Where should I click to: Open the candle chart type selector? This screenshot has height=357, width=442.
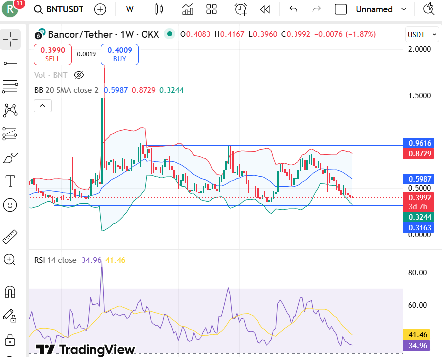158,9
